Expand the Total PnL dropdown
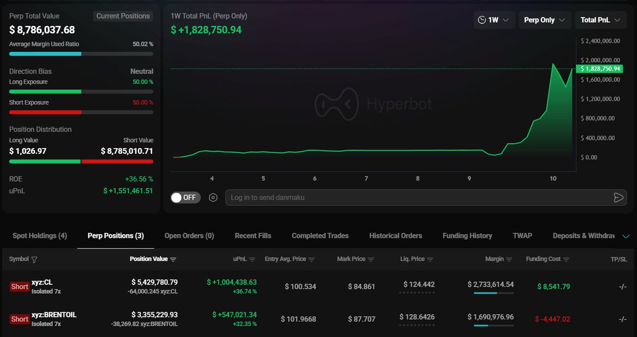Screen dimensions: 637x337 pyautogui.click(x=600, y=20)
